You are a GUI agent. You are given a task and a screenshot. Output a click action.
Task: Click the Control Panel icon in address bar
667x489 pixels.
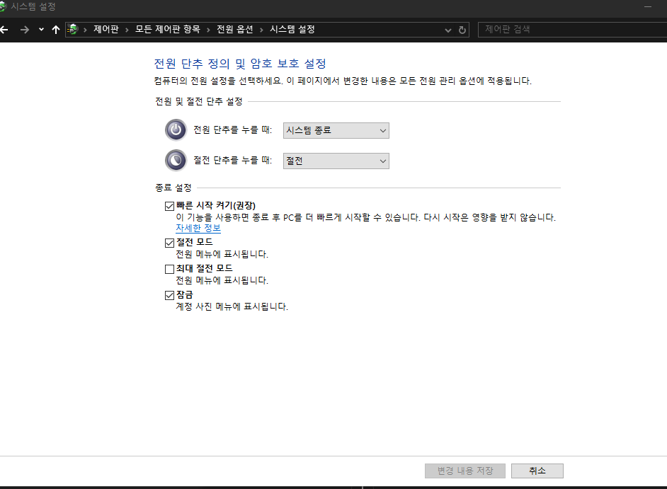[73, 30]
